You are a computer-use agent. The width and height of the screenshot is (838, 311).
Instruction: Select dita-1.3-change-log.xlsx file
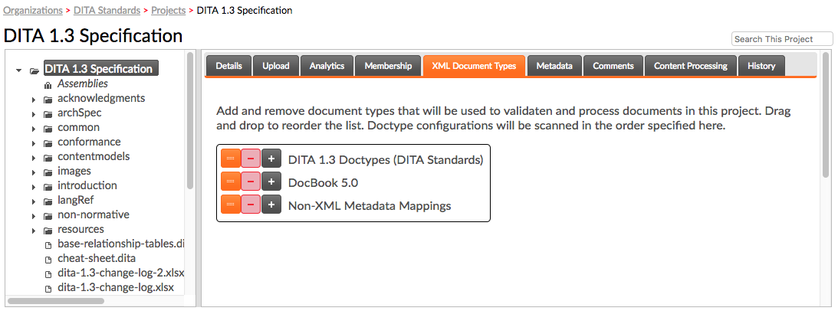(x=116, y=287)
